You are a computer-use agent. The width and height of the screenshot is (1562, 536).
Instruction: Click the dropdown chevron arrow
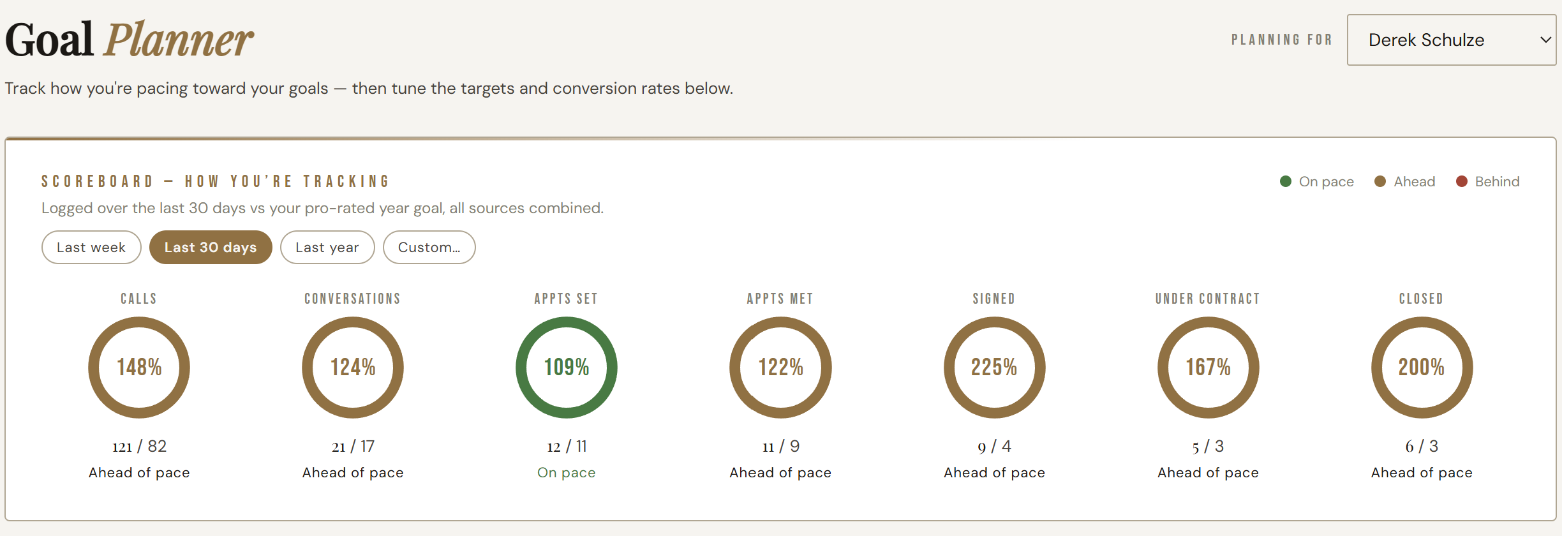(1545, 40)
